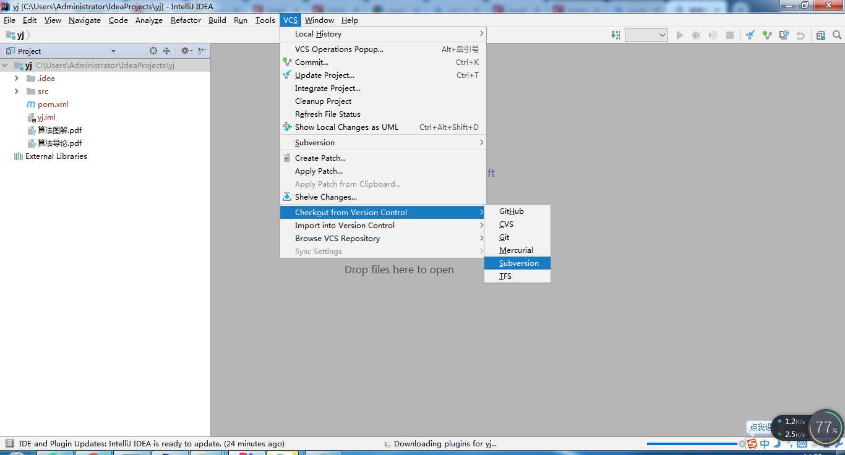This screenshot has width=845, height=455.
Task: Click the Update Project toolbar icon
Action: click(750, 35)
